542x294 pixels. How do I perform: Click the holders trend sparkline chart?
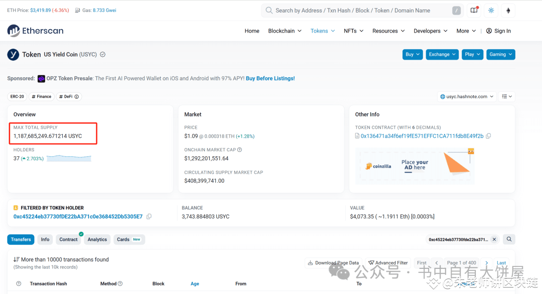[69, 158]
